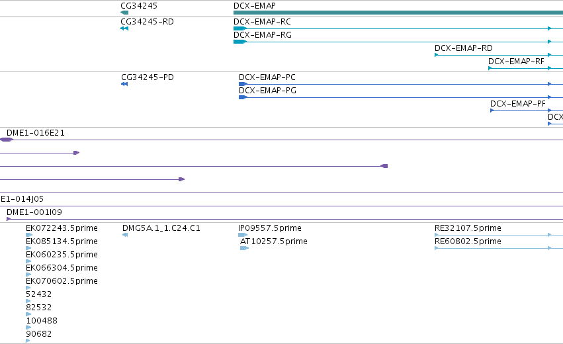Click the DCX-EMAP-RD start exon marker
Viewport: 563px width, 344px height.
(x=436, y=55)
